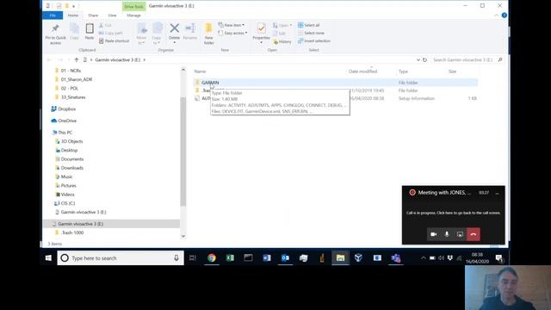Open the Explorer help icon

coord(504,15)
